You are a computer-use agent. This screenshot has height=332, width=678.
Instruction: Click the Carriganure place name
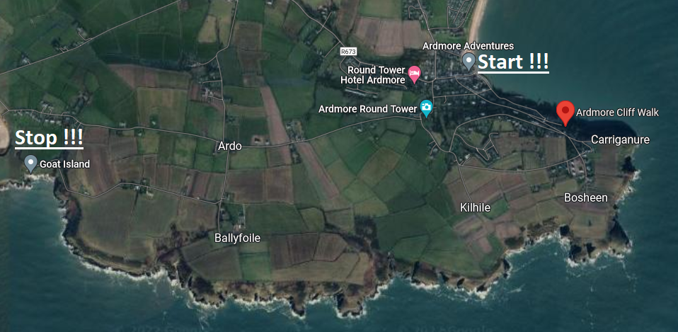620,139
